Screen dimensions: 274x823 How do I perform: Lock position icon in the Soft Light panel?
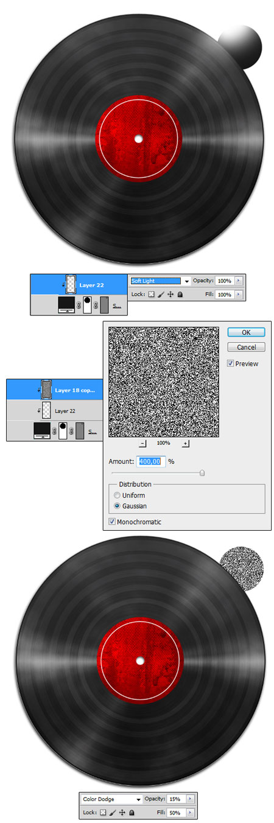point(170,294)
